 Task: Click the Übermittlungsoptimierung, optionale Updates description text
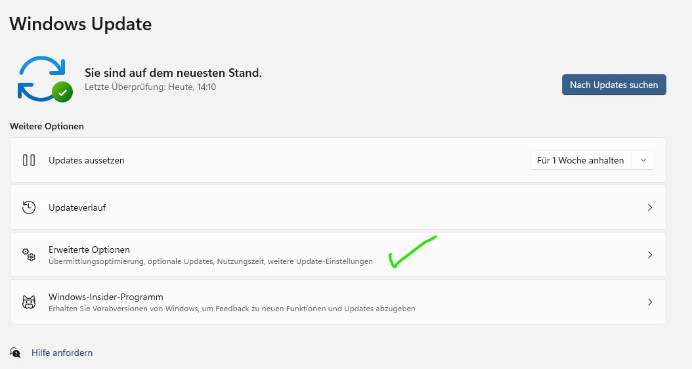click(211, 261)
